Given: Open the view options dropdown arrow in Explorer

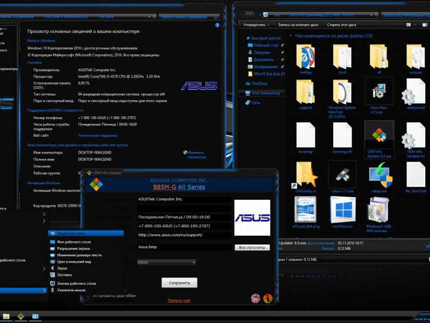Looking at the screenshot, I should click(x=415, y=25).
